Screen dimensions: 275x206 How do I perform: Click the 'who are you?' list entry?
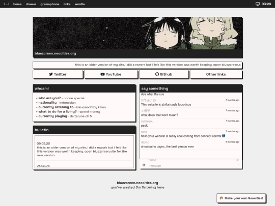(61, 98)
